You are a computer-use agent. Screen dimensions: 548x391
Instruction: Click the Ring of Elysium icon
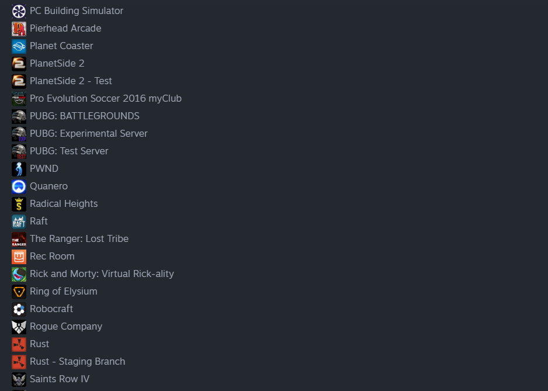click(19, 292)
